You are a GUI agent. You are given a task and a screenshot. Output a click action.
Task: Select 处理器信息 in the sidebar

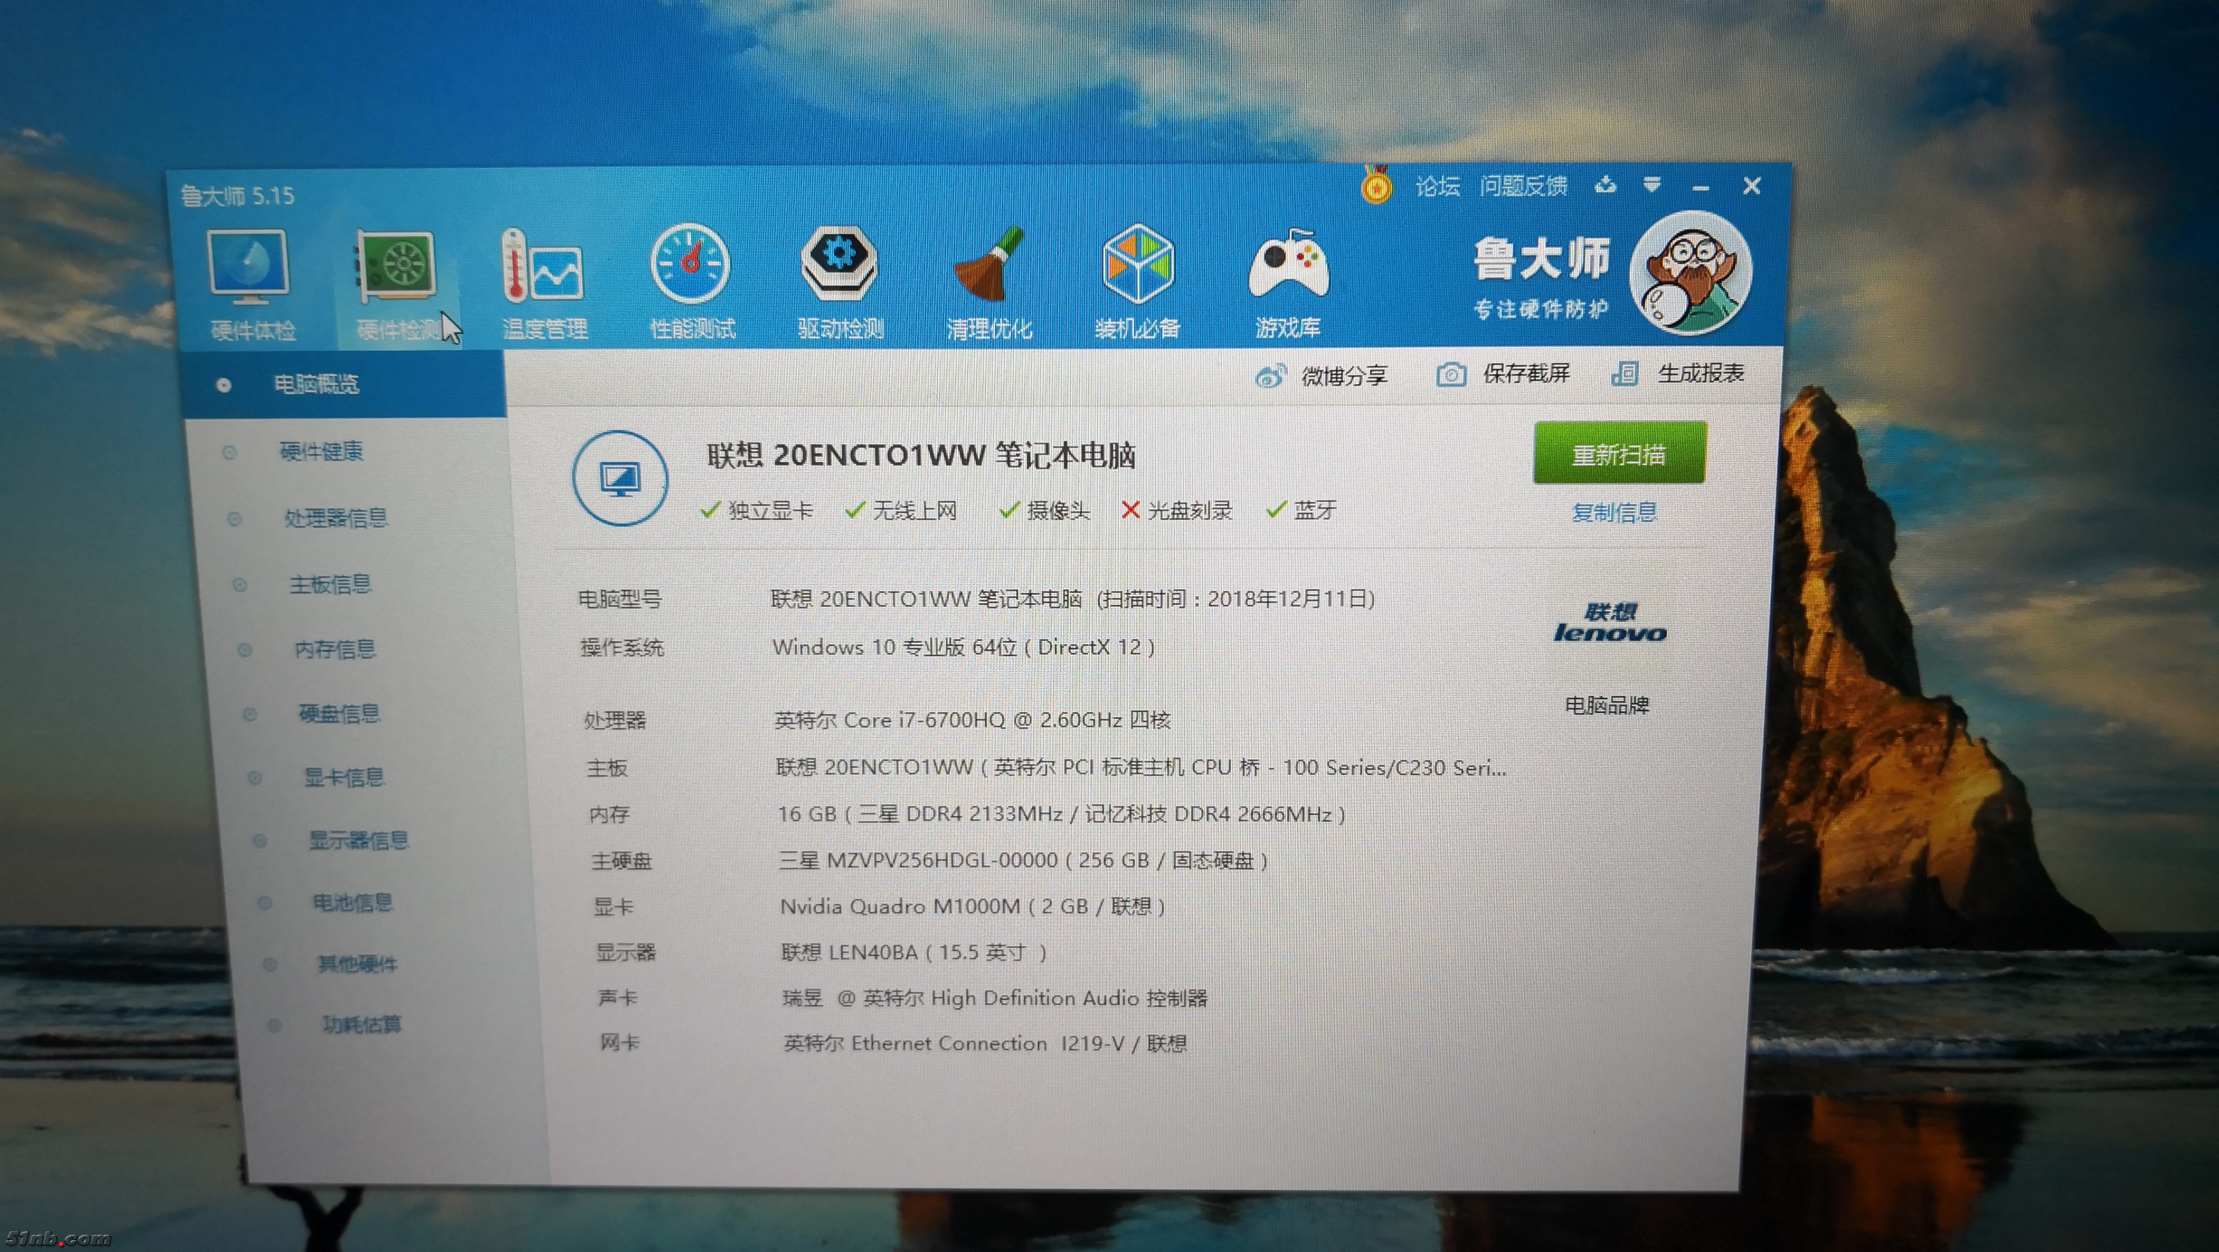point(336,518)
